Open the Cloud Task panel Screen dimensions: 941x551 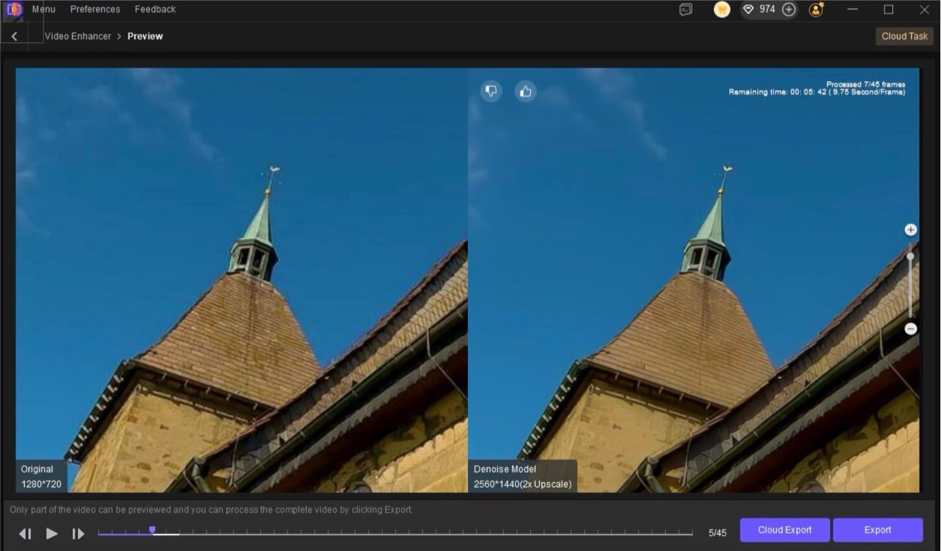[x=904, y=36]
